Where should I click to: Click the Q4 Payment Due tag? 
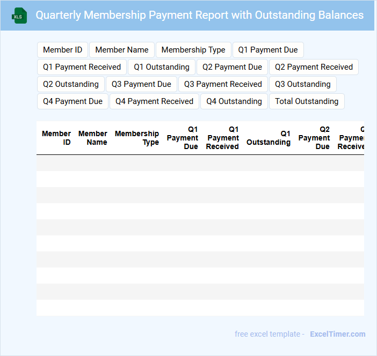point(73,101)
